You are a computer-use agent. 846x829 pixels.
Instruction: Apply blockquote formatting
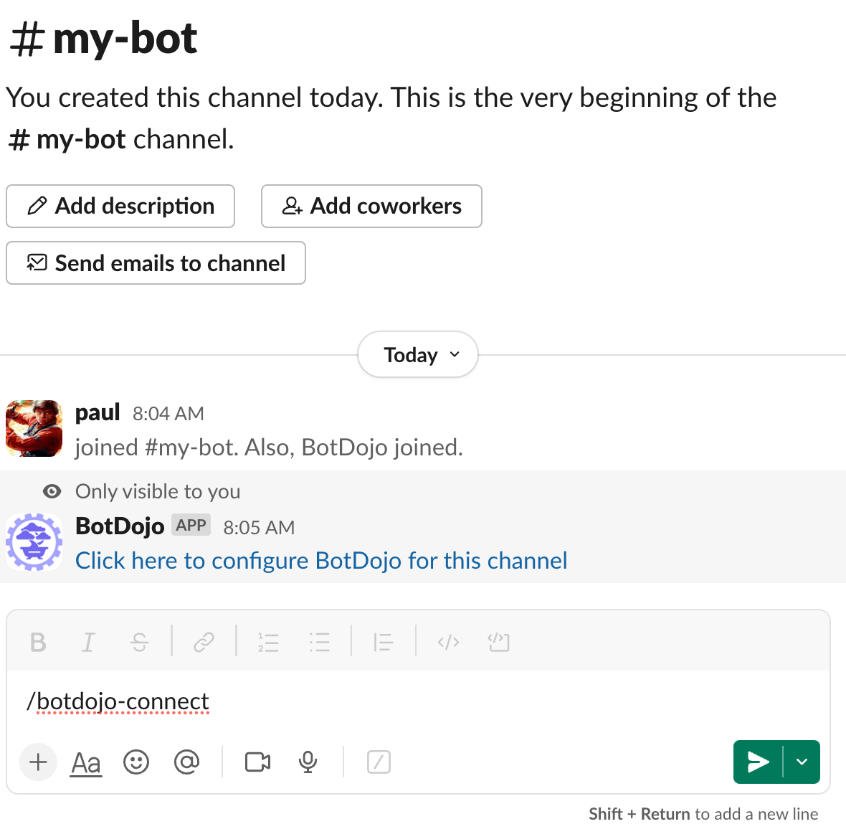(x=384, y=643)
